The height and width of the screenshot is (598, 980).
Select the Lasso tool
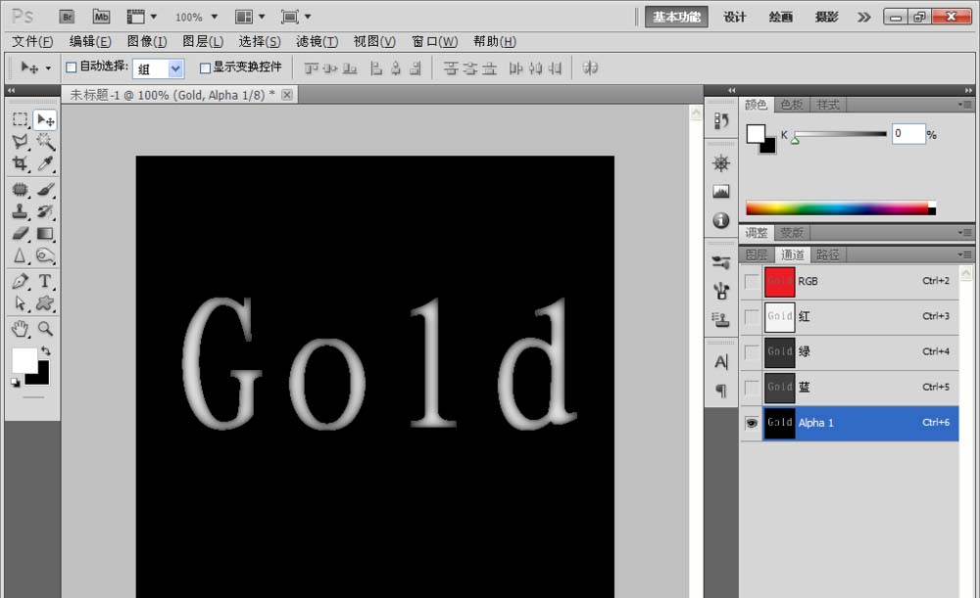[21, 142]
